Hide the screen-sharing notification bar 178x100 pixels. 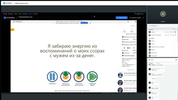point(90,23)
